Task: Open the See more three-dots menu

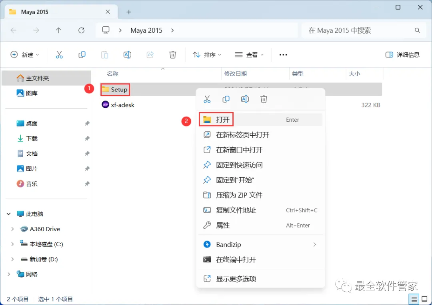Action: [x=283, y=55]
